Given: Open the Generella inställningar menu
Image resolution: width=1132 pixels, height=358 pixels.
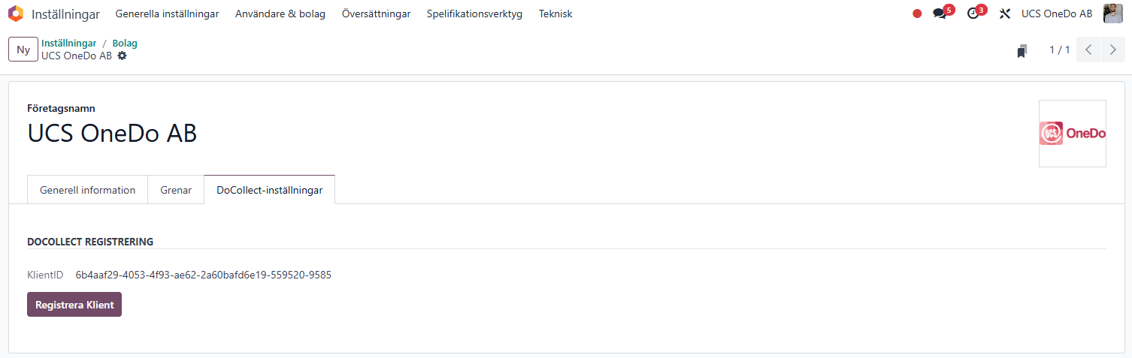Looking at the screenshot, I should pos(167,14).
